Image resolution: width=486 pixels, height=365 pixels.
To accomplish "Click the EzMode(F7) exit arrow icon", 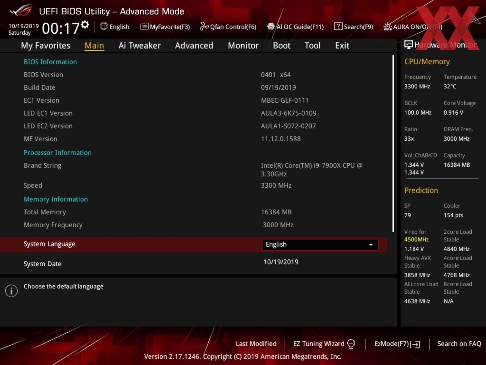I will click(x=415, y=344).
